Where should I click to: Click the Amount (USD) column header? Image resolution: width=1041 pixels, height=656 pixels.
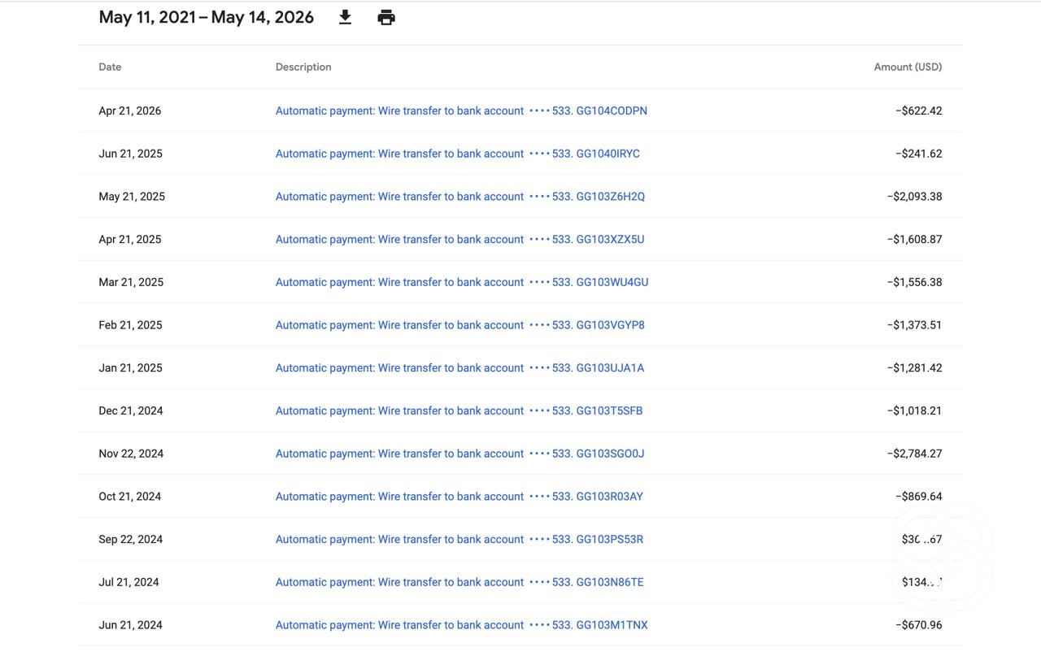pos(908,67)
